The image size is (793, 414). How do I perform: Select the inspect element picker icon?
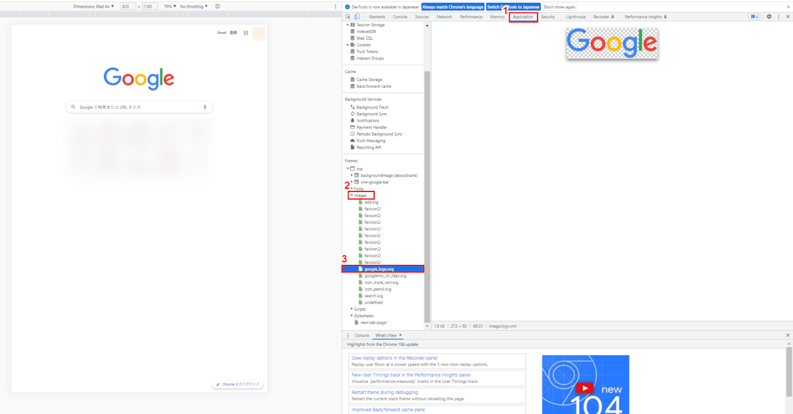click(x=349, y=17)
